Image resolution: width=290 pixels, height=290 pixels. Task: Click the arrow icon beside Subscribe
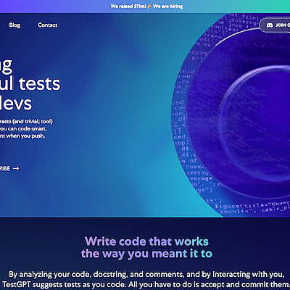(x=16, y=168)
